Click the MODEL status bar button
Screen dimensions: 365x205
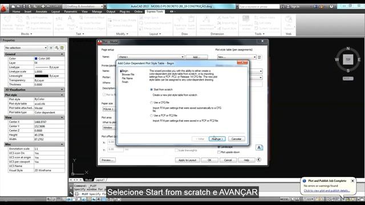pos(285,199)
